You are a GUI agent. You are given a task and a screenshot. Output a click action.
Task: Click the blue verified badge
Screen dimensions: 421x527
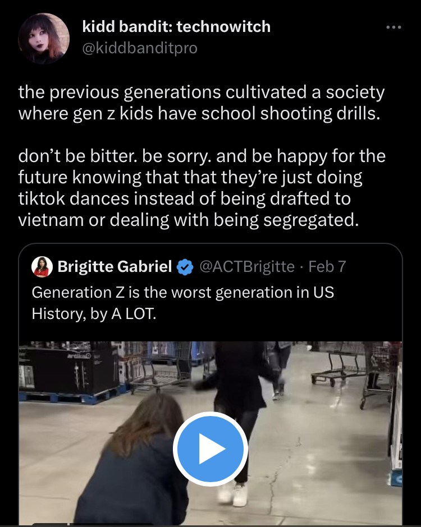tap(185, 267)
